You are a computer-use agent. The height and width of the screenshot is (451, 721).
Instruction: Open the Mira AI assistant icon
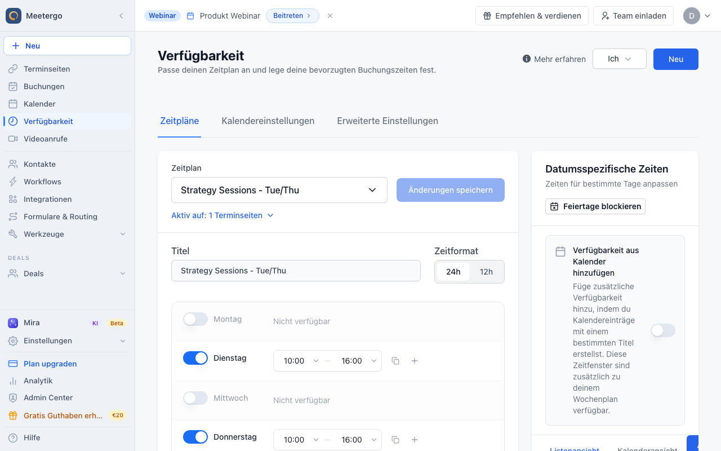coord(13,323)
